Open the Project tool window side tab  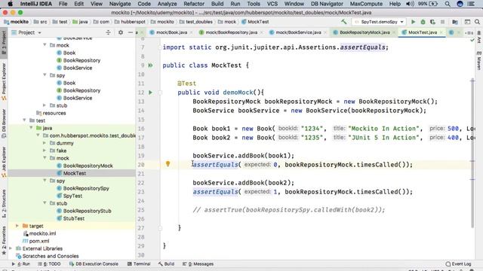tap(4, 42)
